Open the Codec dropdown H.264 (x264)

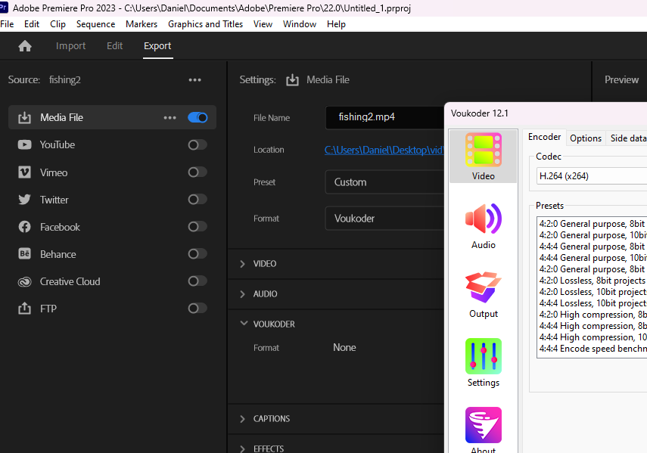590,176
